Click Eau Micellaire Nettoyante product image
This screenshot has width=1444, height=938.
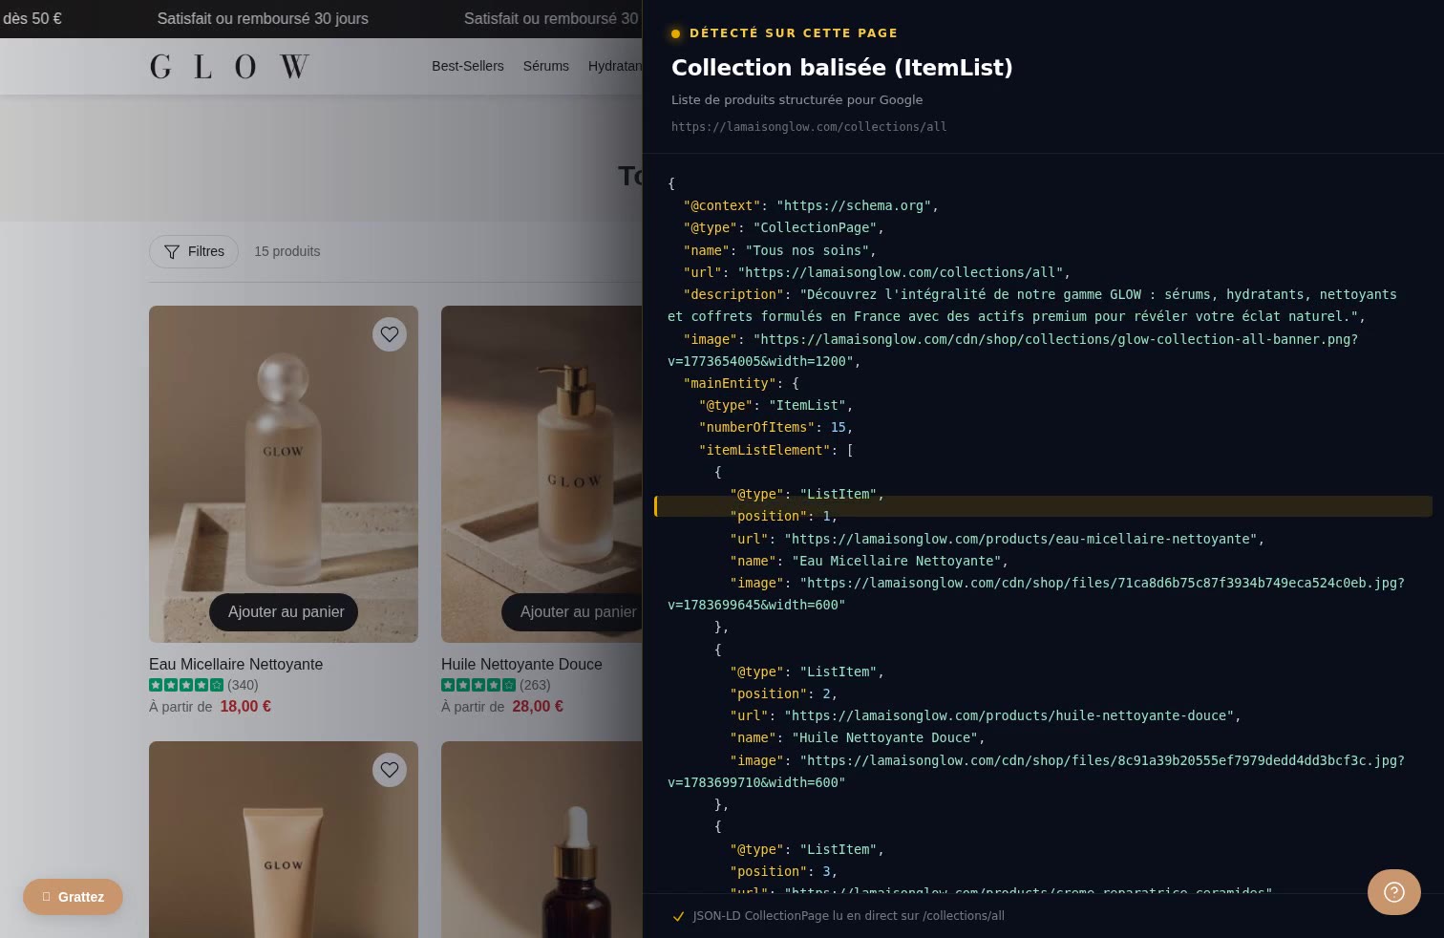[284, 474]
